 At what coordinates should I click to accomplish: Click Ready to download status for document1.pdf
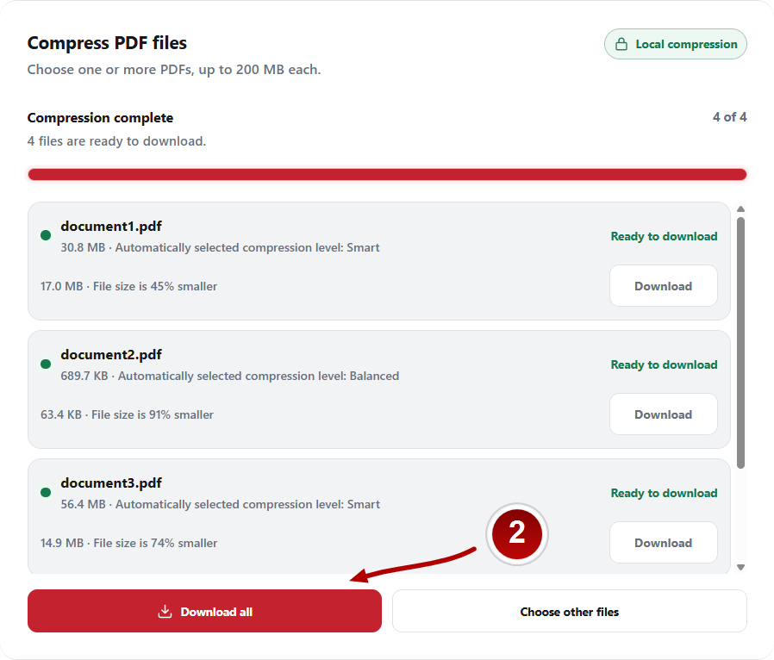[x=664, y=236]
